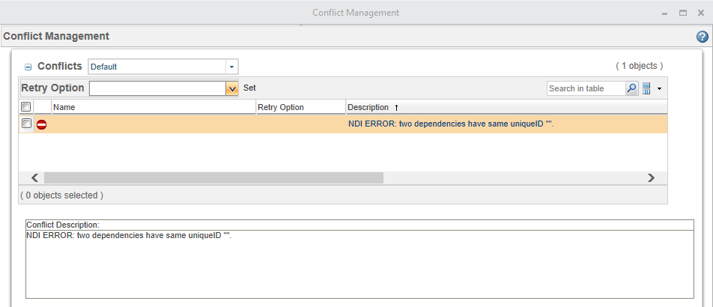Image resolution: width=713 pixels, height=307 pixels.
Task: Open the Default view dropdown
Action: click(x=232, y=67)
